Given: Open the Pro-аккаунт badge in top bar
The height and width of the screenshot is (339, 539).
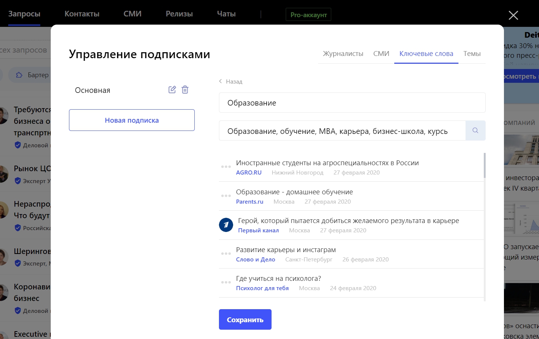Looking at the screenshot, I should tap(308, 15).
